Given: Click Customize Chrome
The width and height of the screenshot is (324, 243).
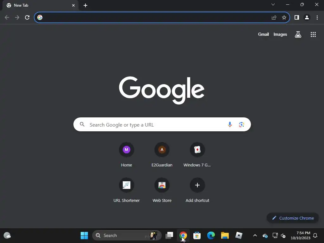Looking at the screenshot, I should tap(293, 218).
